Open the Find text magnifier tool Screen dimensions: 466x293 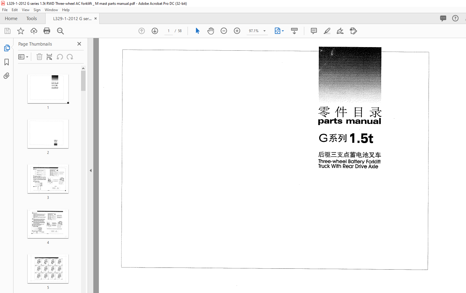[x=60, y=31]
